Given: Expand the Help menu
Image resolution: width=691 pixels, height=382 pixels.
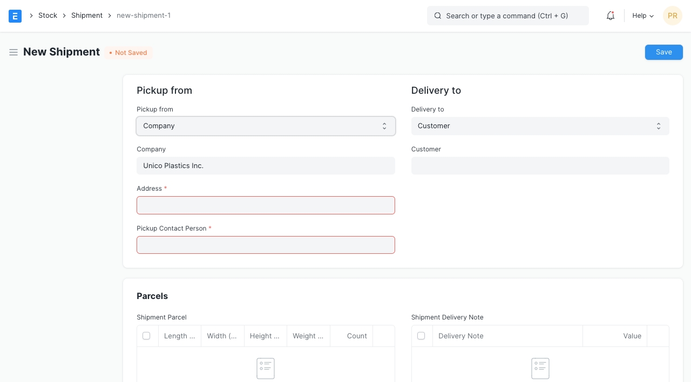Looking at the screenshot, I should pos(642,16).
